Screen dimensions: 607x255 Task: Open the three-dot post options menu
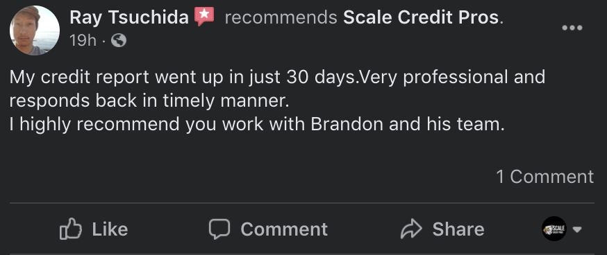point(572,28)
